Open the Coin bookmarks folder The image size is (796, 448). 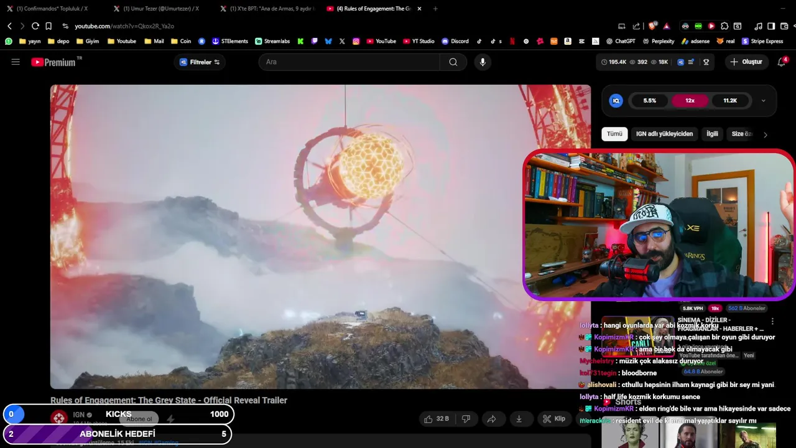[x=181, y=41]
